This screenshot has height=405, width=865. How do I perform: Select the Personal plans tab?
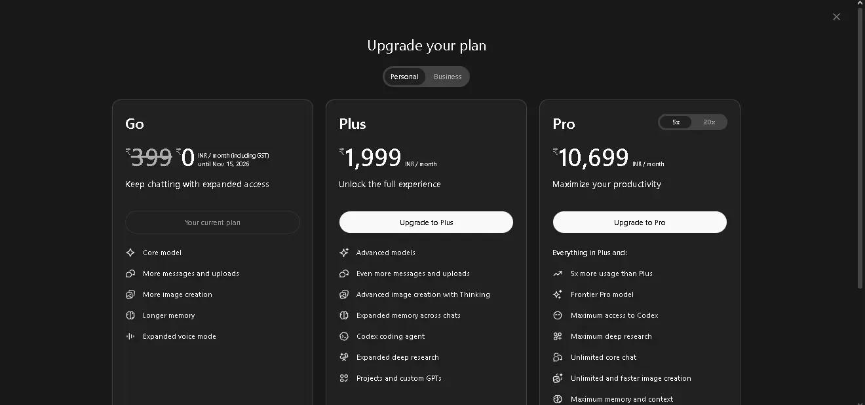[404, 77]
